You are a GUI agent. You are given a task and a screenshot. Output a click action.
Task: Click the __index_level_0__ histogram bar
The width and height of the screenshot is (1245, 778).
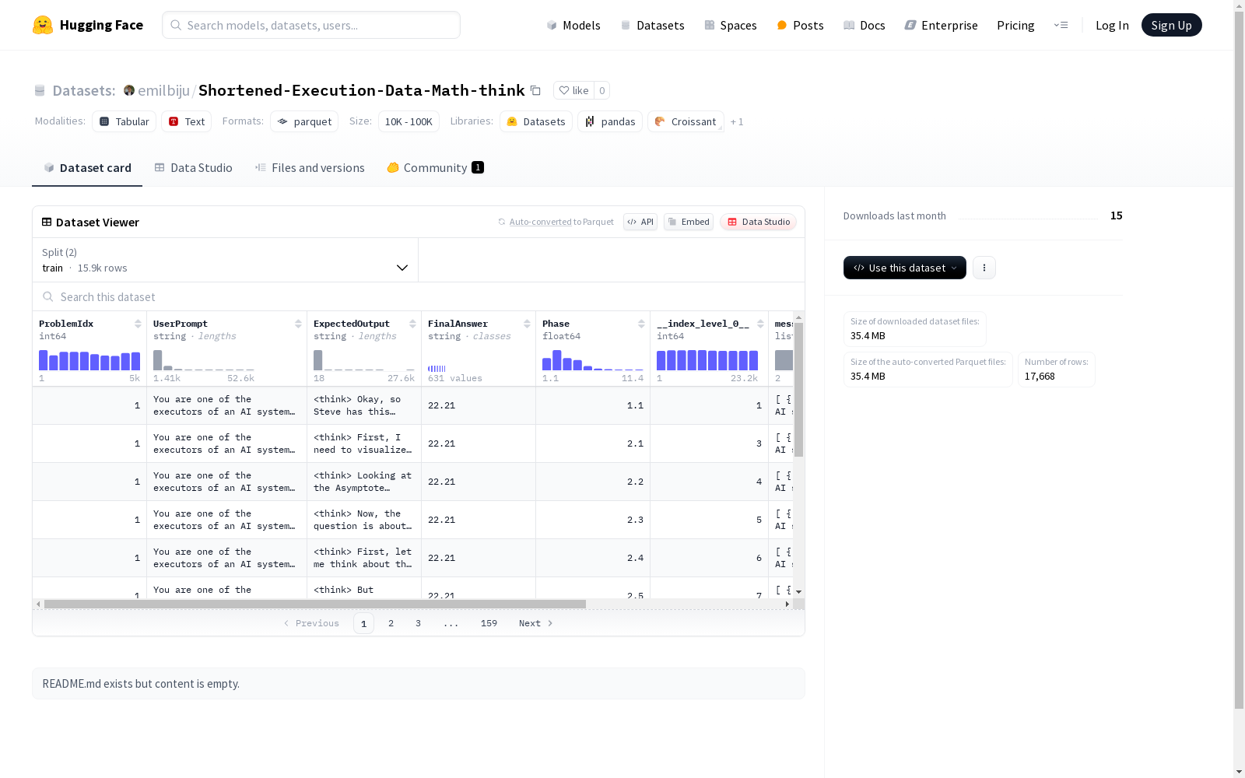[707, 360]
